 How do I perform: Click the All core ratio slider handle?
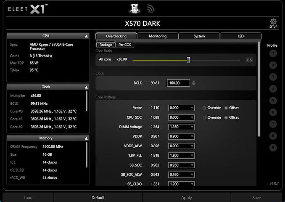(188, 60)
